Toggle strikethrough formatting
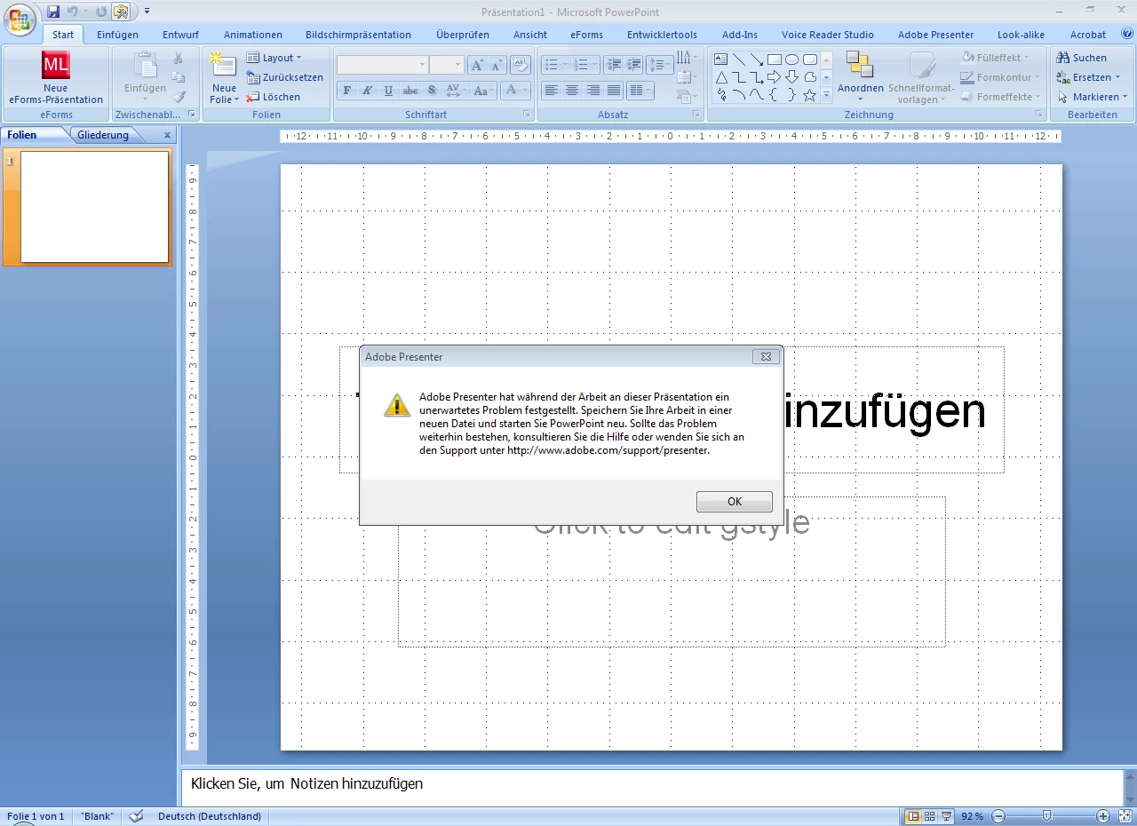1137x826 pixels. coord(409,91)
